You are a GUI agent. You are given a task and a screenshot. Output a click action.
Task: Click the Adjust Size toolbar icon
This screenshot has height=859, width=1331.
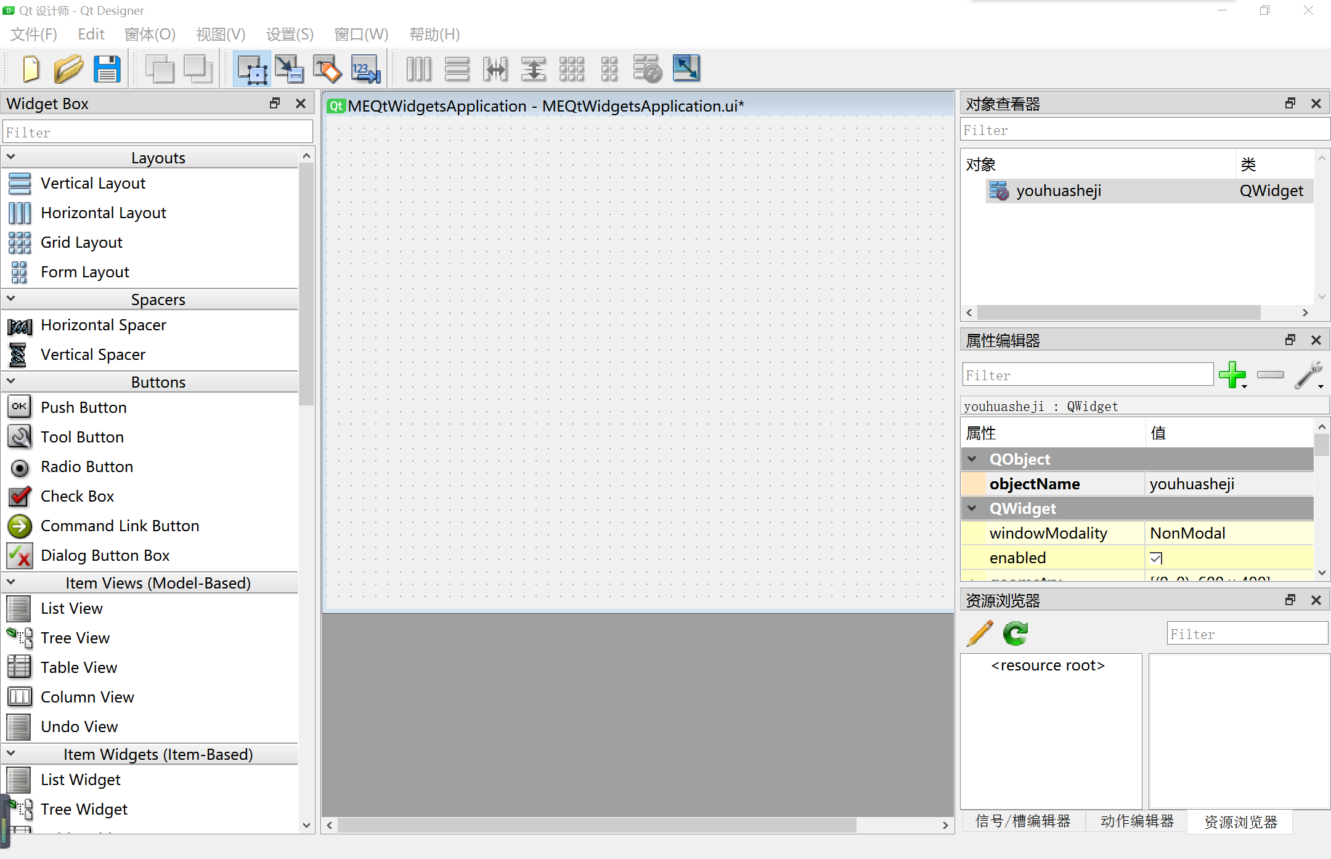687,68
